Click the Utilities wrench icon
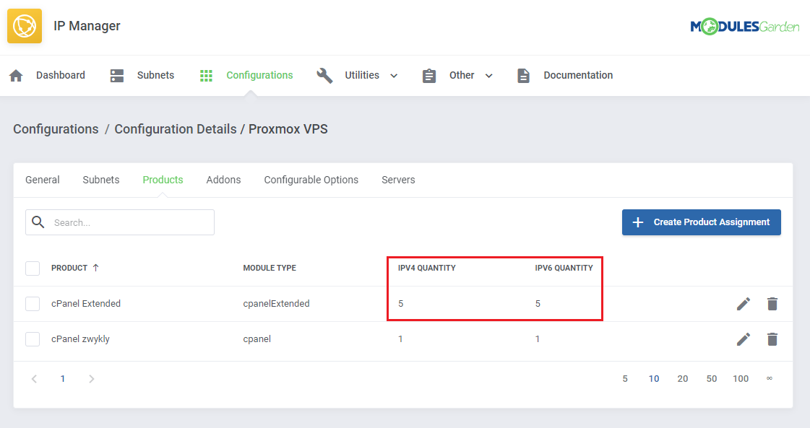This screenshot has width=810, height=428. [x=325, y=76]
